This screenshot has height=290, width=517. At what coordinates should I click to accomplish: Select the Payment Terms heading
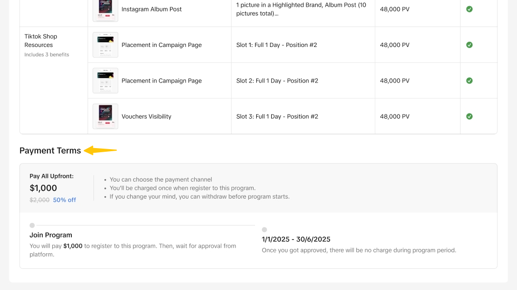[x=50, y=151]
